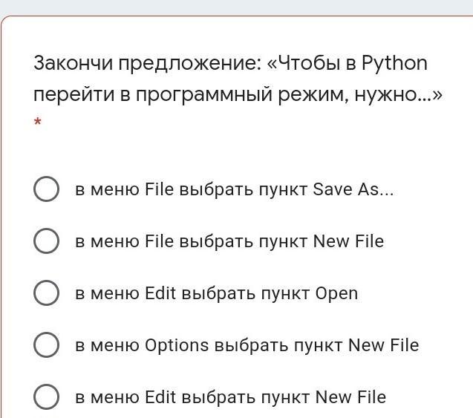The height and width of the screenshot is (418, 473).
Task: Pick the radio button for Options New File
Action: (46, 345)
